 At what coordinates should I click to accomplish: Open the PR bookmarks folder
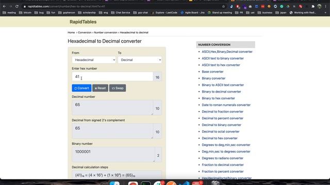tap(239, 12)
